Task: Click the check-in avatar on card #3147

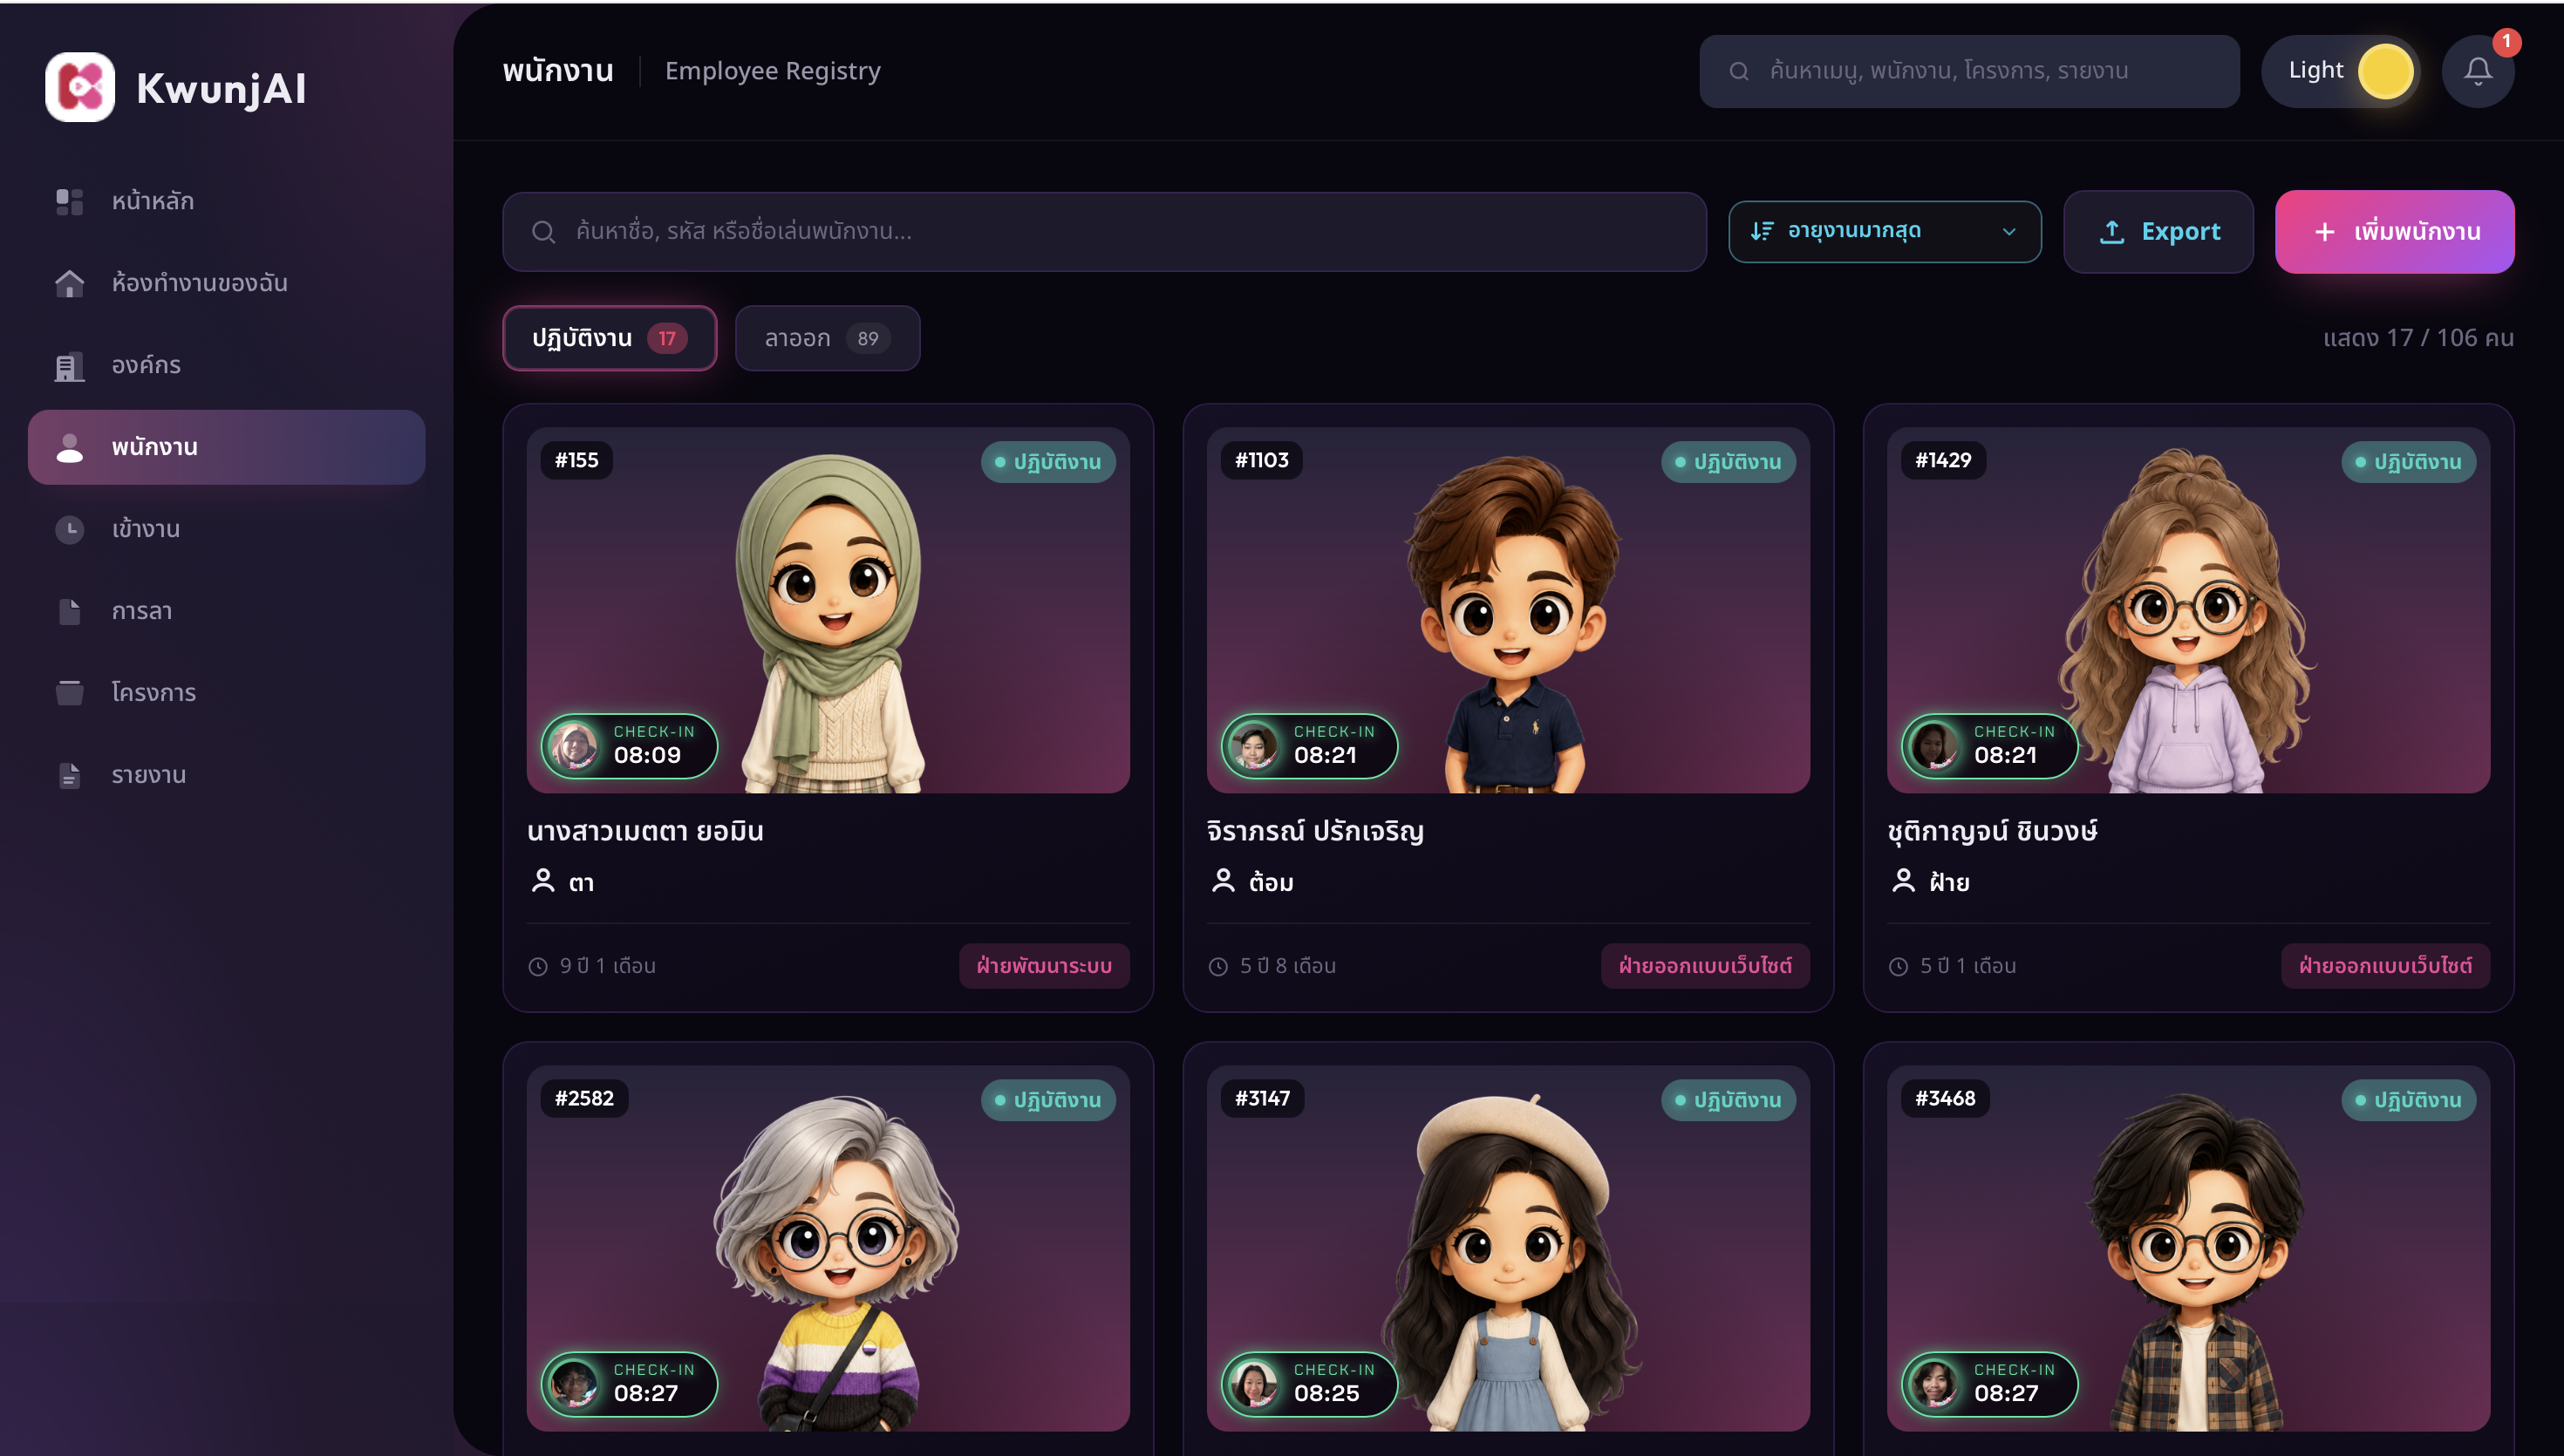Action: pos(1255,1384)
